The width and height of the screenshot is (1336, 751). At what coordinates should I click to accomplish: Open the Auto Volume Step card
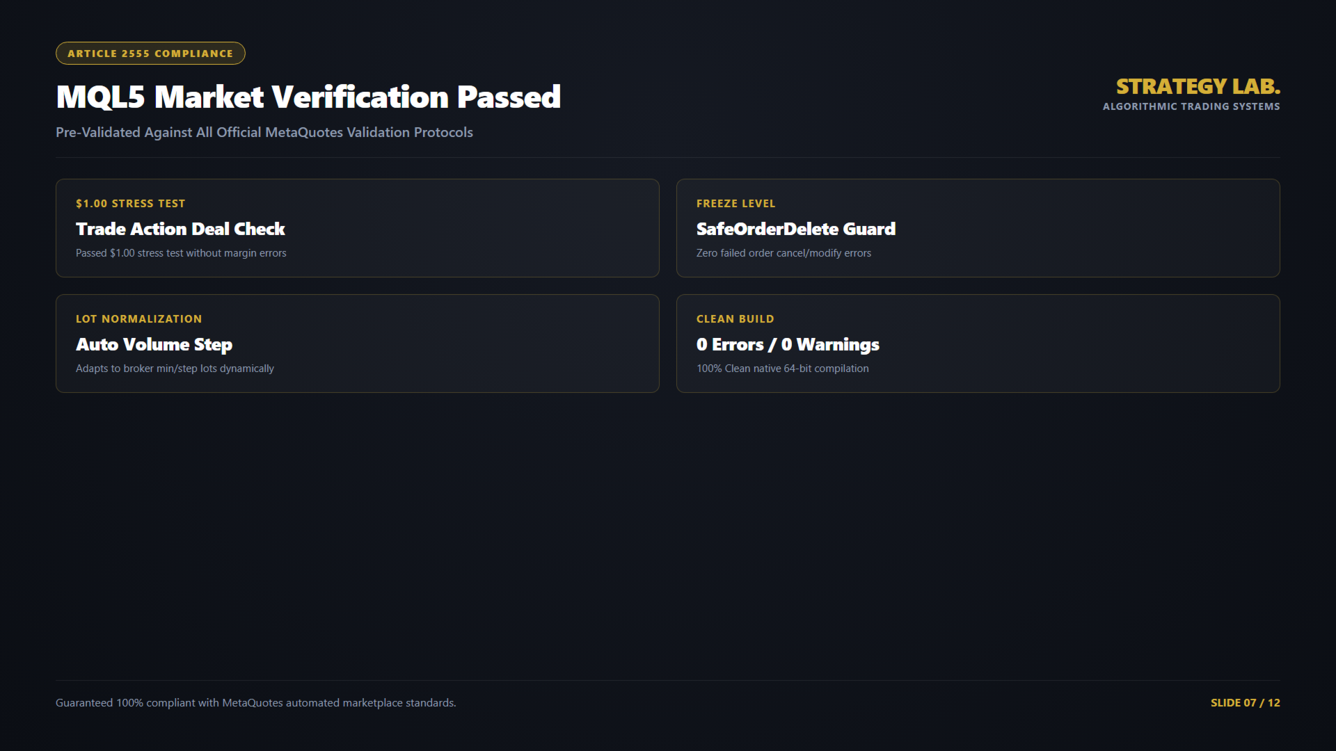point(358,344)
